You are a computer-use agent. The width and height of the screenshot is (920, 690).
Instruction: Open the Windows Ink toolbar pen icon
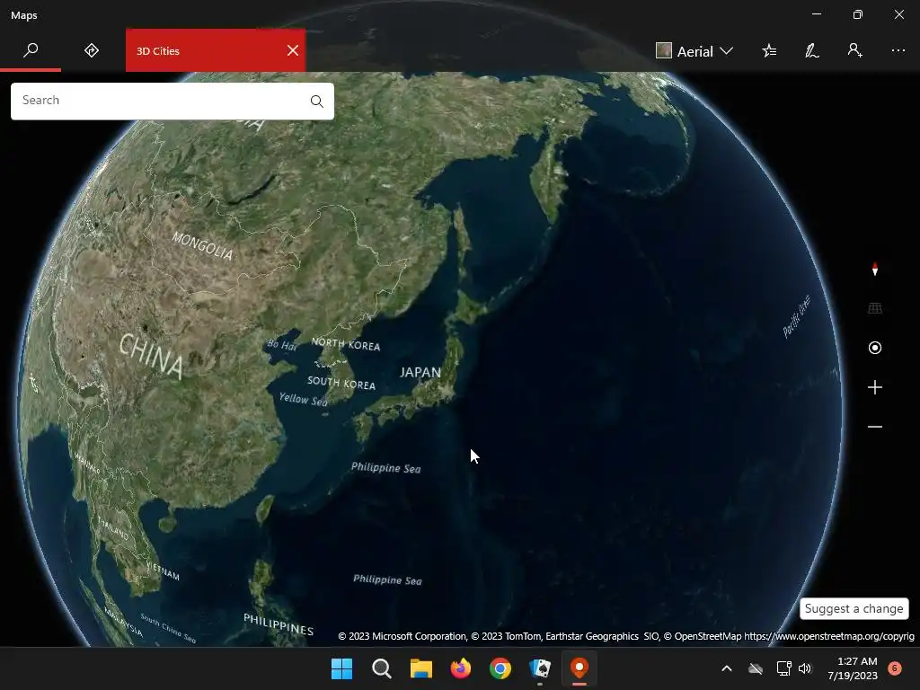click(x=812, y=51)
